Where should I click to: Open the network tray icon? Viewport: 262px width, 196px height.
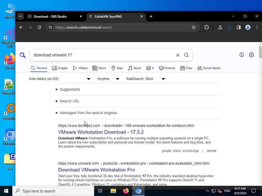214,191
